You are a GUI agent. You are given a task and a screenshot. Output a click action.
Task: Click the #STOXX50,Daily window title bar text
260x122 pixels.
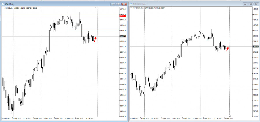(x=140, y=4)
